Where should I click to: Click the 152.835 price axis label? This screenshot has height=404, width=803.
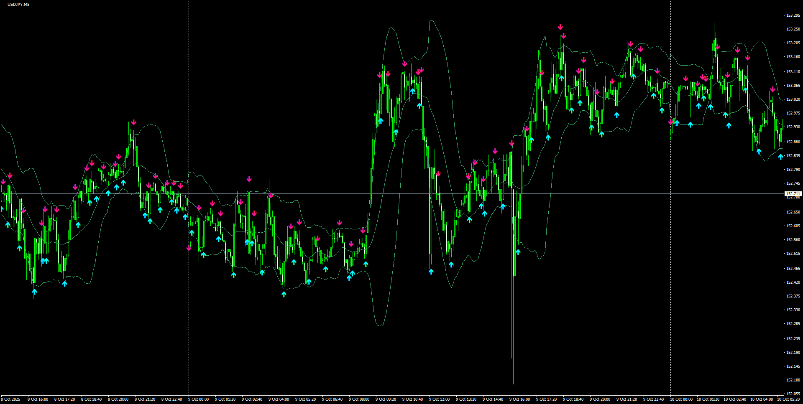click(x=793, y=156)
